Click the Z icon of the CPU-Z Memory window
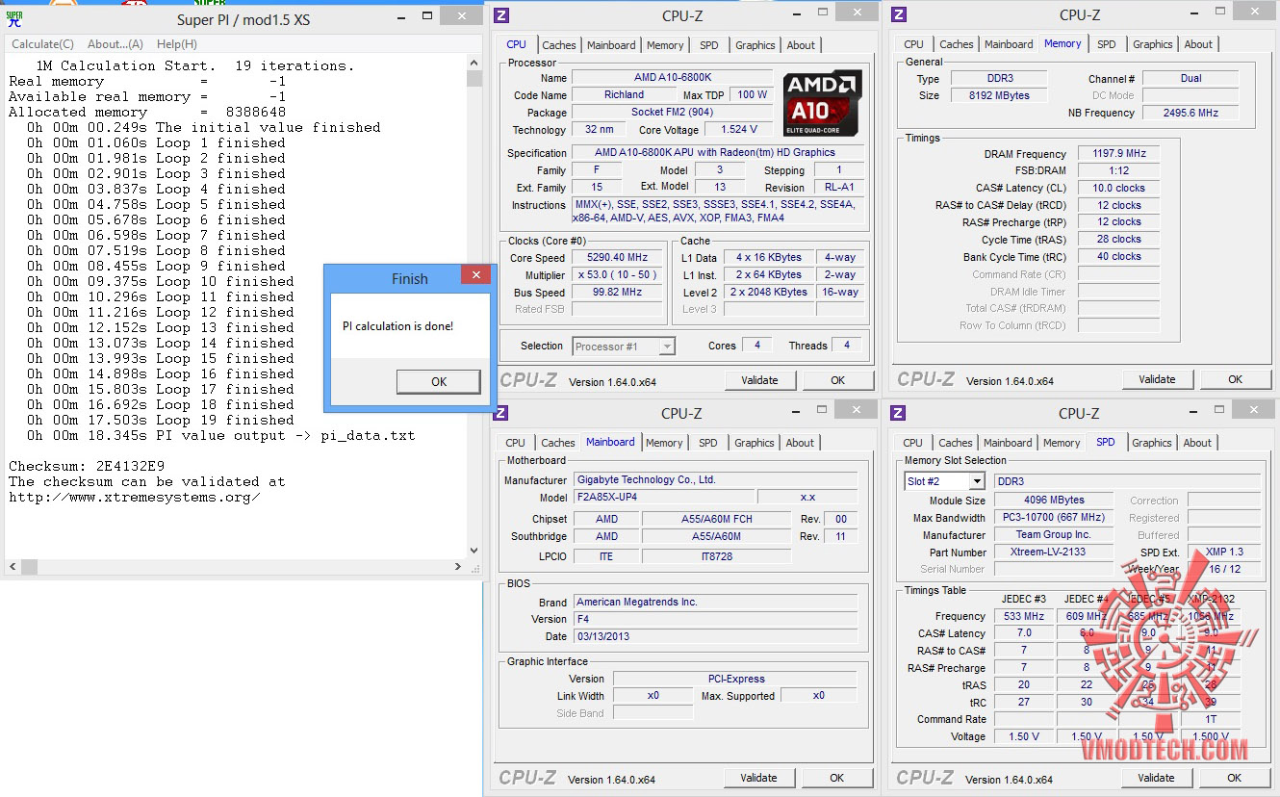This screenshot has height=797, width=1280. pyautogui.click(x=898, y=14)
